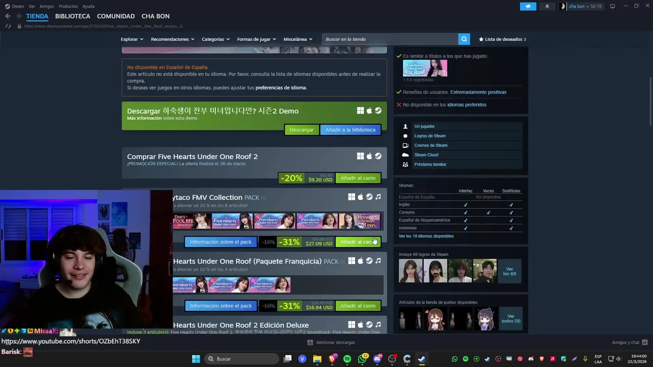
Task: Click the TIENDA tab
Action: tap(37, 16)
